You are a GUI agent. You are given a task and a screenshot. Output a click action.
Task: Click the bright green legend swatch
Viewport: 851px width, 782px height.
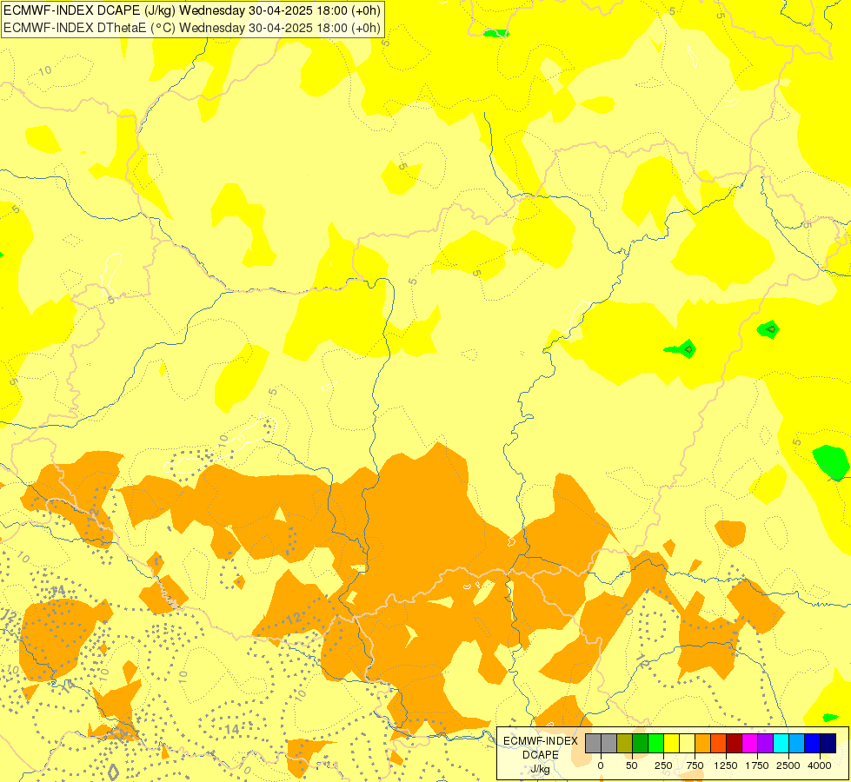pos(655,743)
